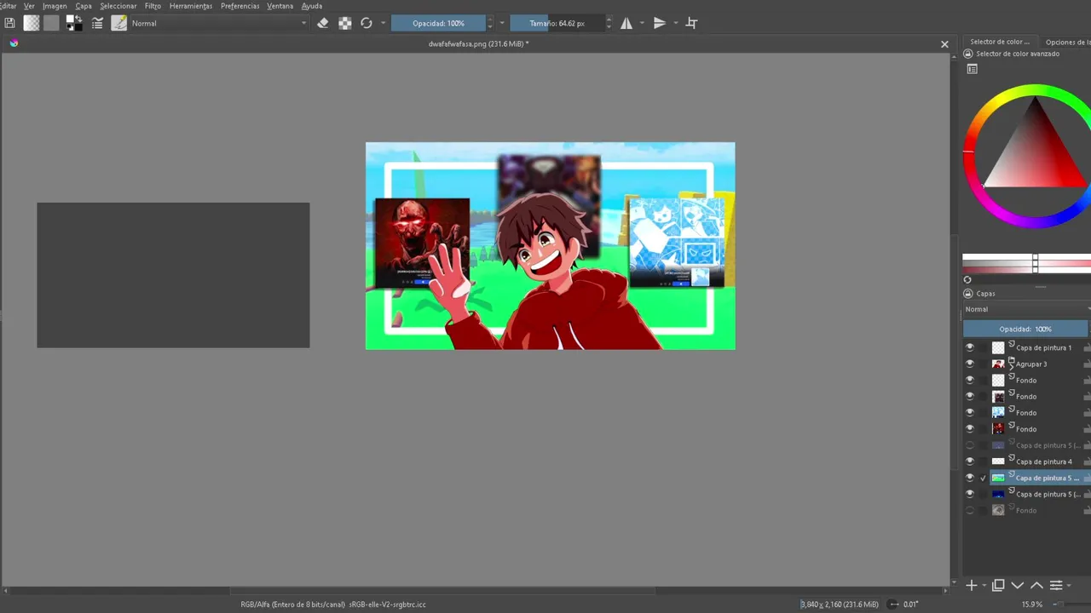Open the Ayuda menu
This screenshot has height=613, width=1091.
pyautogui.click(x=312, y=6)
